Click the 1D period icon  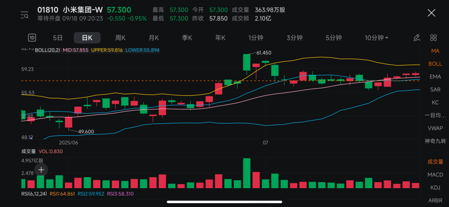tap(32, 38)
